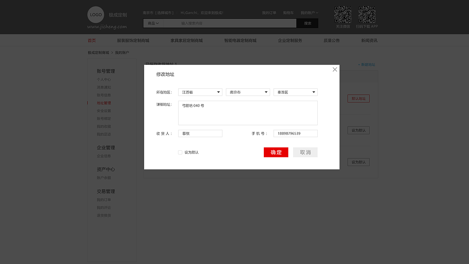Expand the 我的账户 account dropdown
The width and height of the screenshot is (469, 264).
click(309, 12)
